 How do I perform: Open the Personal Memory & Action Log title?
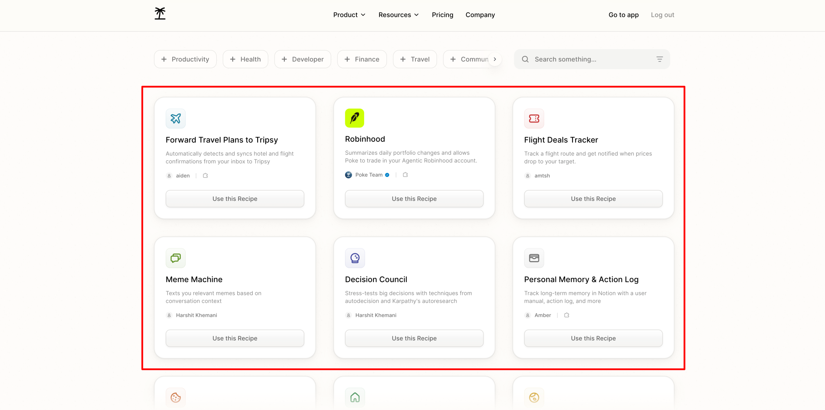581,279
